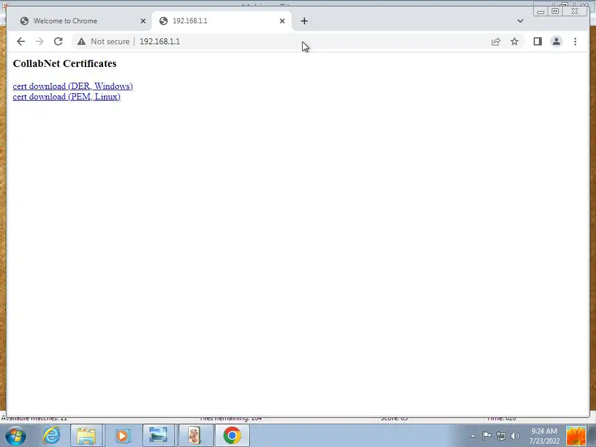Close the Chrome window
The height and width of the screenshot is (447, 596).
coord(575,12)
